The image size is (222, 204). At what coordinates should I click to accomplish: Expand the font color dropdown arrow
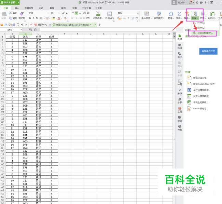(61, 18)
